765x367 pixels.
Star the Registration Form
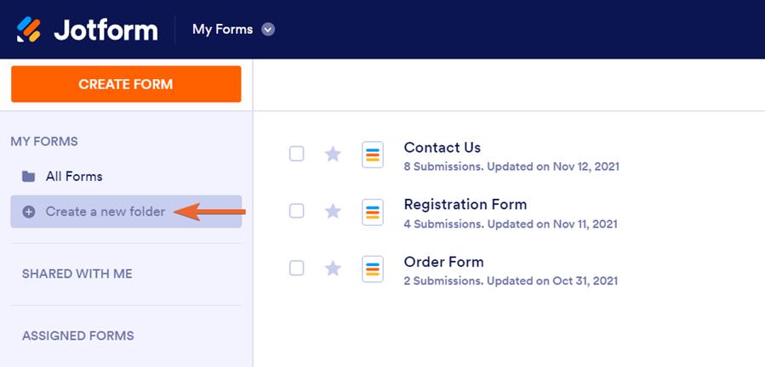pyautogui.click(x=333, y=211)
